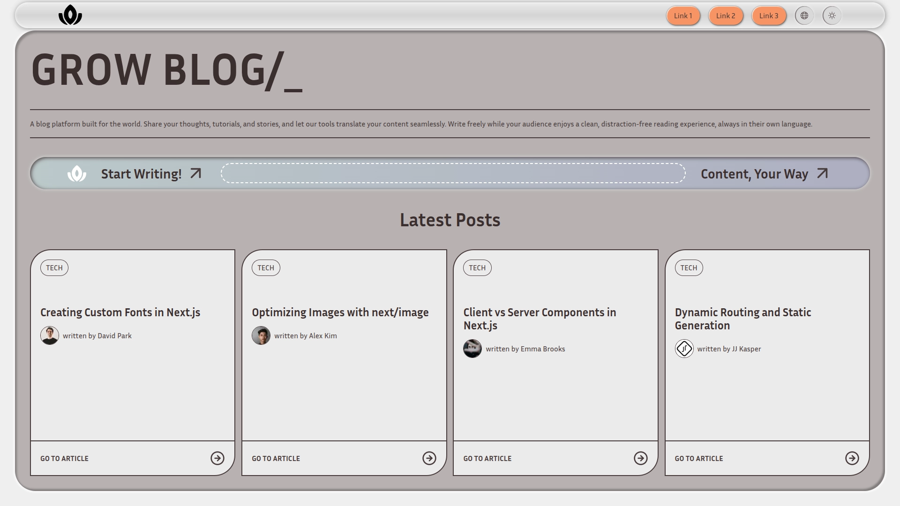Open Link 1 in the navigation bar
This screenshot has height=506, width=900.
[x=682, y=15]
